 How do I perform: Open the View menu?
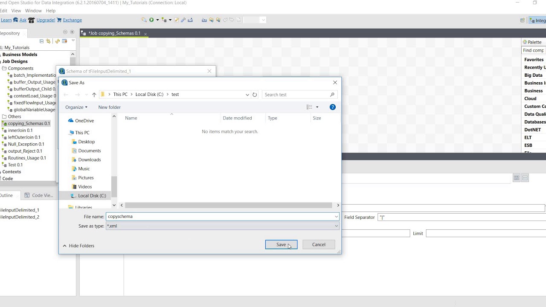(x=16, y=11)
